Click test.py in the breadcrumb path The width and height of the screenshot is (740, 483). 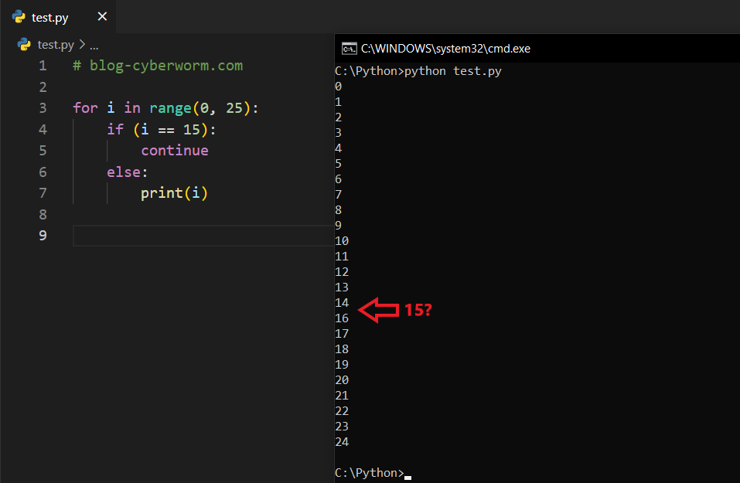pyautogui.click(x=56, y=45)
